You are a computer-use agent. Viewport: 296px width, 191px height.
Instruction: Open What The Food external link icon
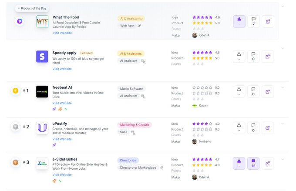click(x=268, y=21)
